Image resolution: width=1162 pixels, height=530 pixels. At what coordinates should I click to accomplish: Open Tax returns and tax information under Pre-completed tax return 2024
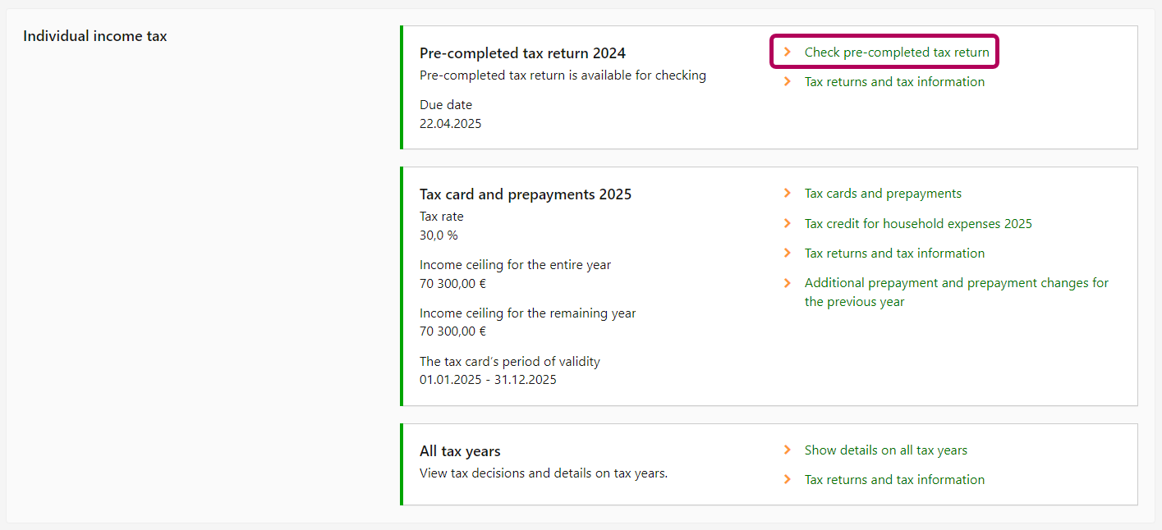pos(894,82)
